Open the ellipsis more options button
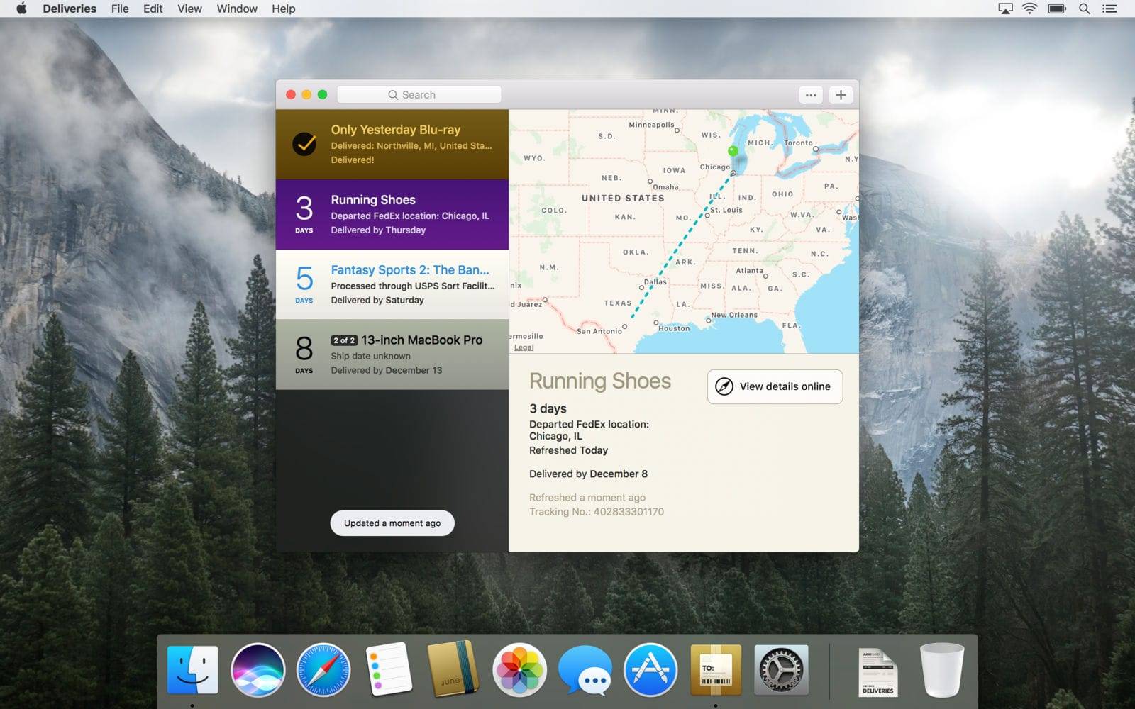 [811, 95]
